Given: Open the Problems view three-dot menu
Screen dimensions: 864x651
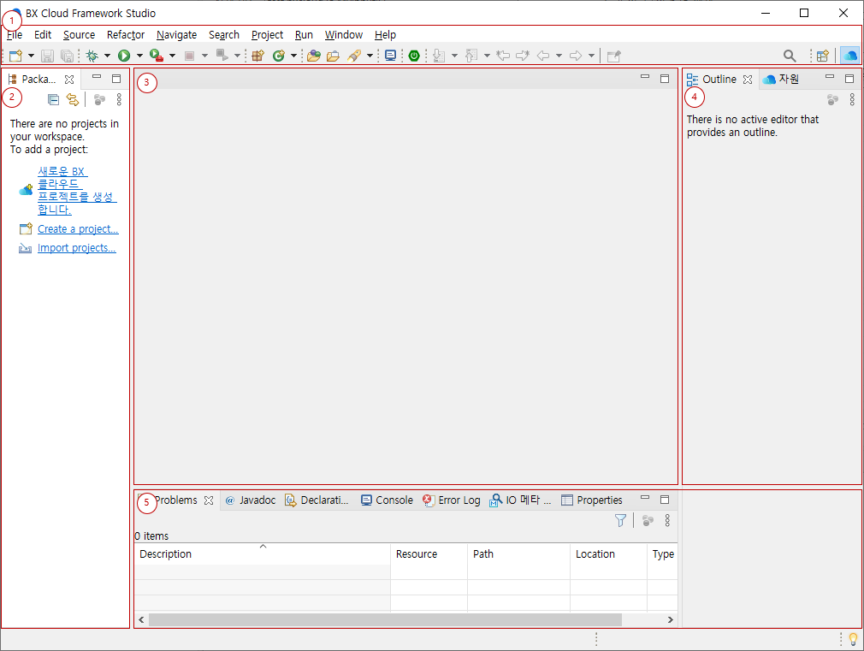Looking at the screenshot, I should pos(667,520).
